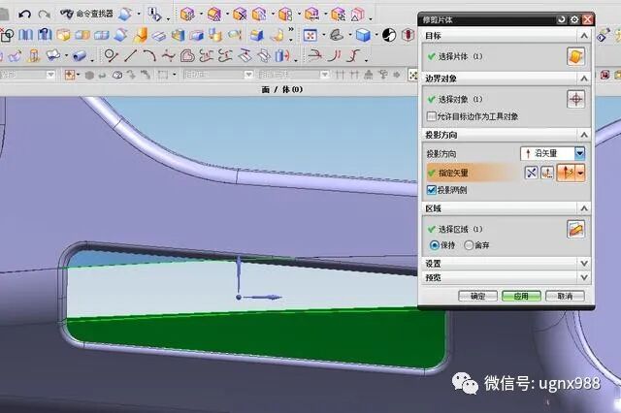The width and height of the screenshot is (621, 413).
Task: Open the dropdown arrow next to Fit view icon
Action: pyautogui.click(x=323, y=36)
